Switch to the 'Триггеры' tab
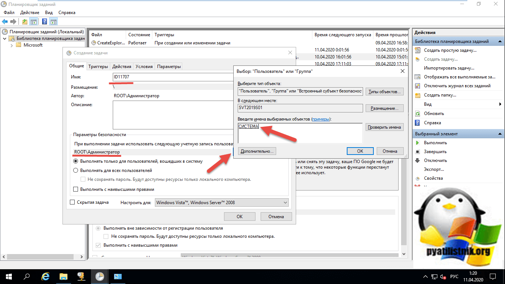 [98, 67]
